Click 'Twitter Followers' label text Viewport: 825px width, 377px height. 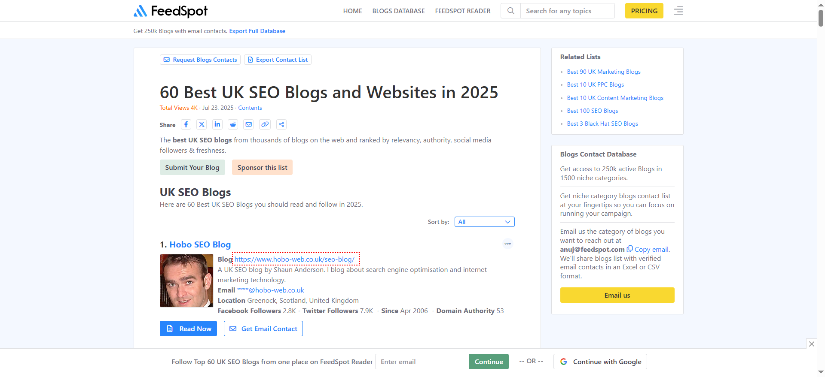click(330, 311)
